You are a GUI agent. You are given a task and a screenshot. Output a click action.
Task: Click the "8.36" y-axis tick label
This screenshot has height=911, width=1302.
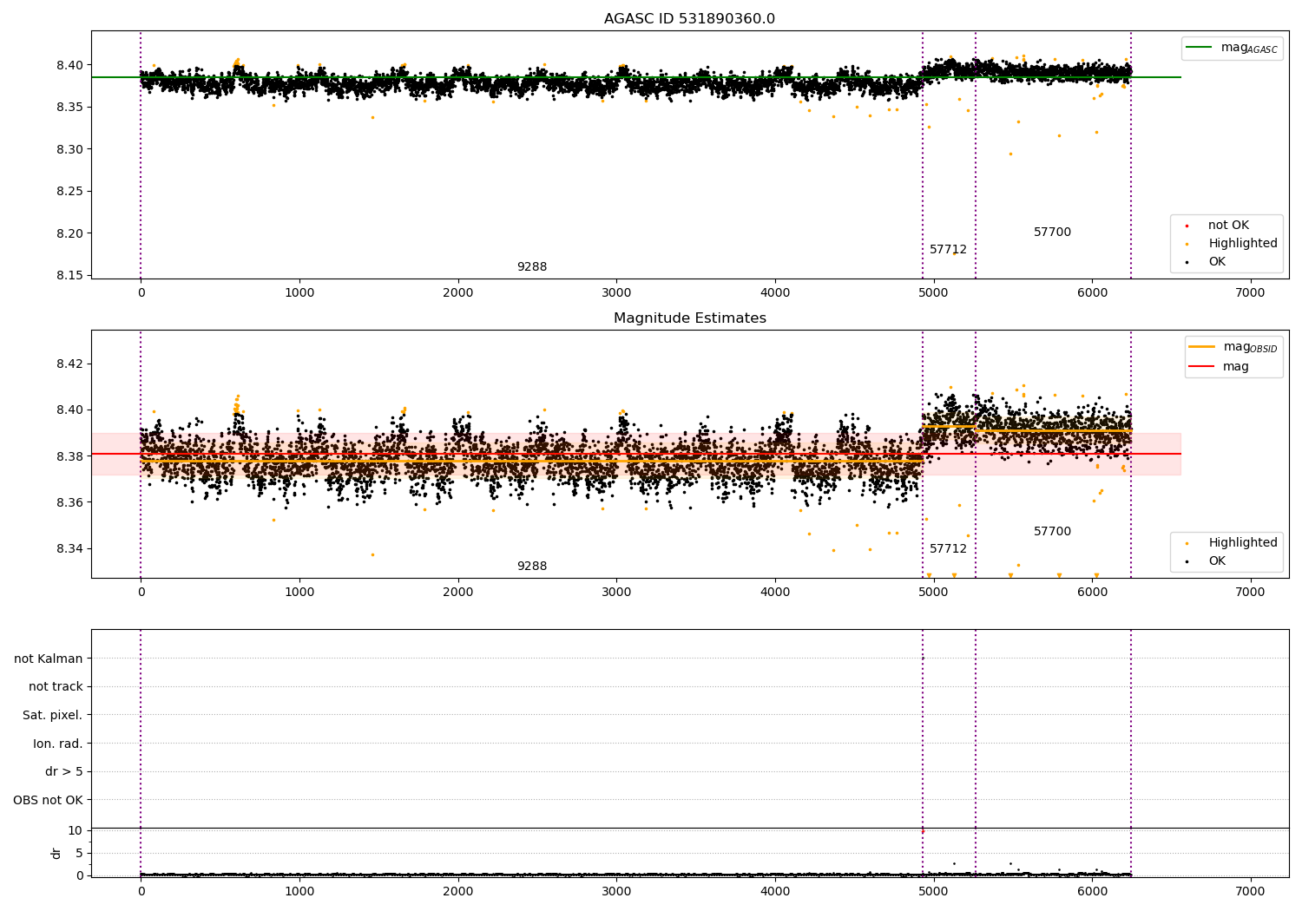69,502
